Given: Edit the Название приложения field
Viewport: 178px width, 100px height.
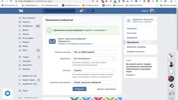Looking at the screenshot, I should [94, 82].
